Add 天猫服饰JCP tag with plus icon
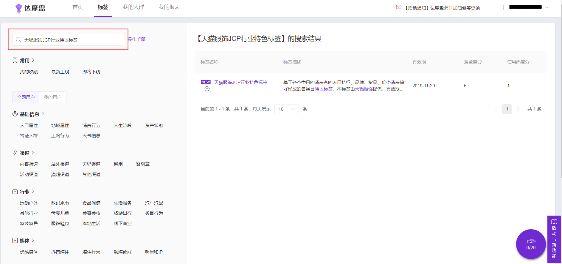Viewport: 562px width, 264px height. point(207,89)
